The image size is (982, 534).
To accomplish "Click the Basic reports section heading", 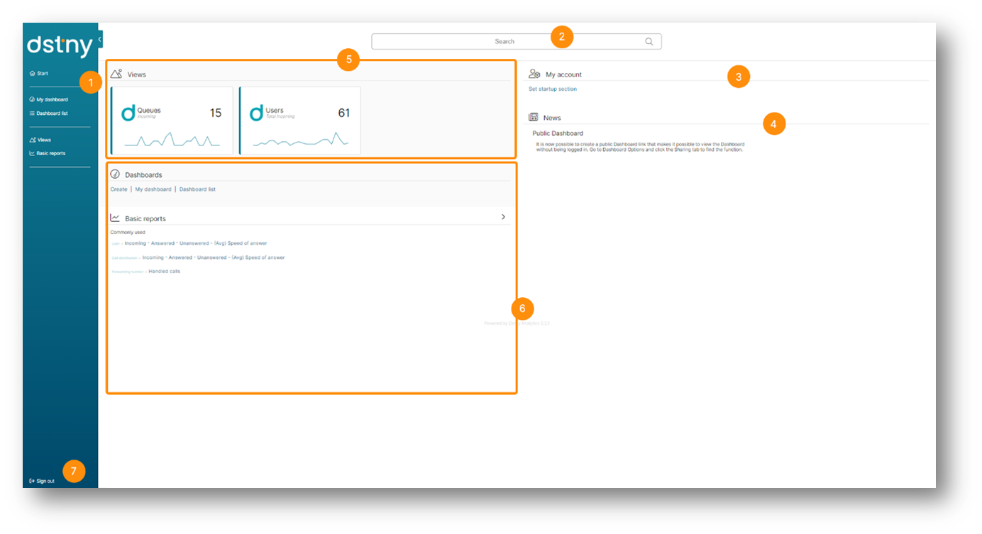I will click(145, 218).
